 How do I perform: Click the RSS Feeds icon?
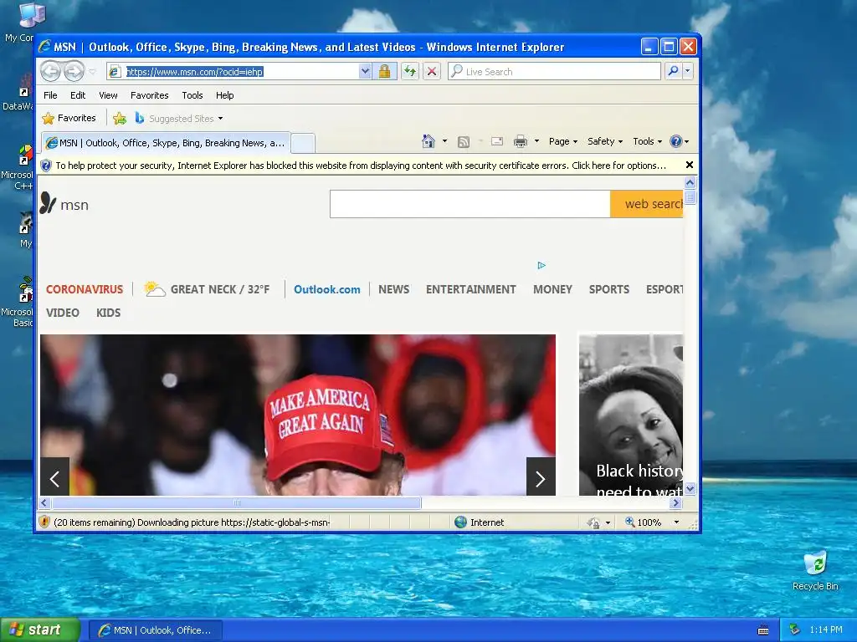click(x=464, y=142)
